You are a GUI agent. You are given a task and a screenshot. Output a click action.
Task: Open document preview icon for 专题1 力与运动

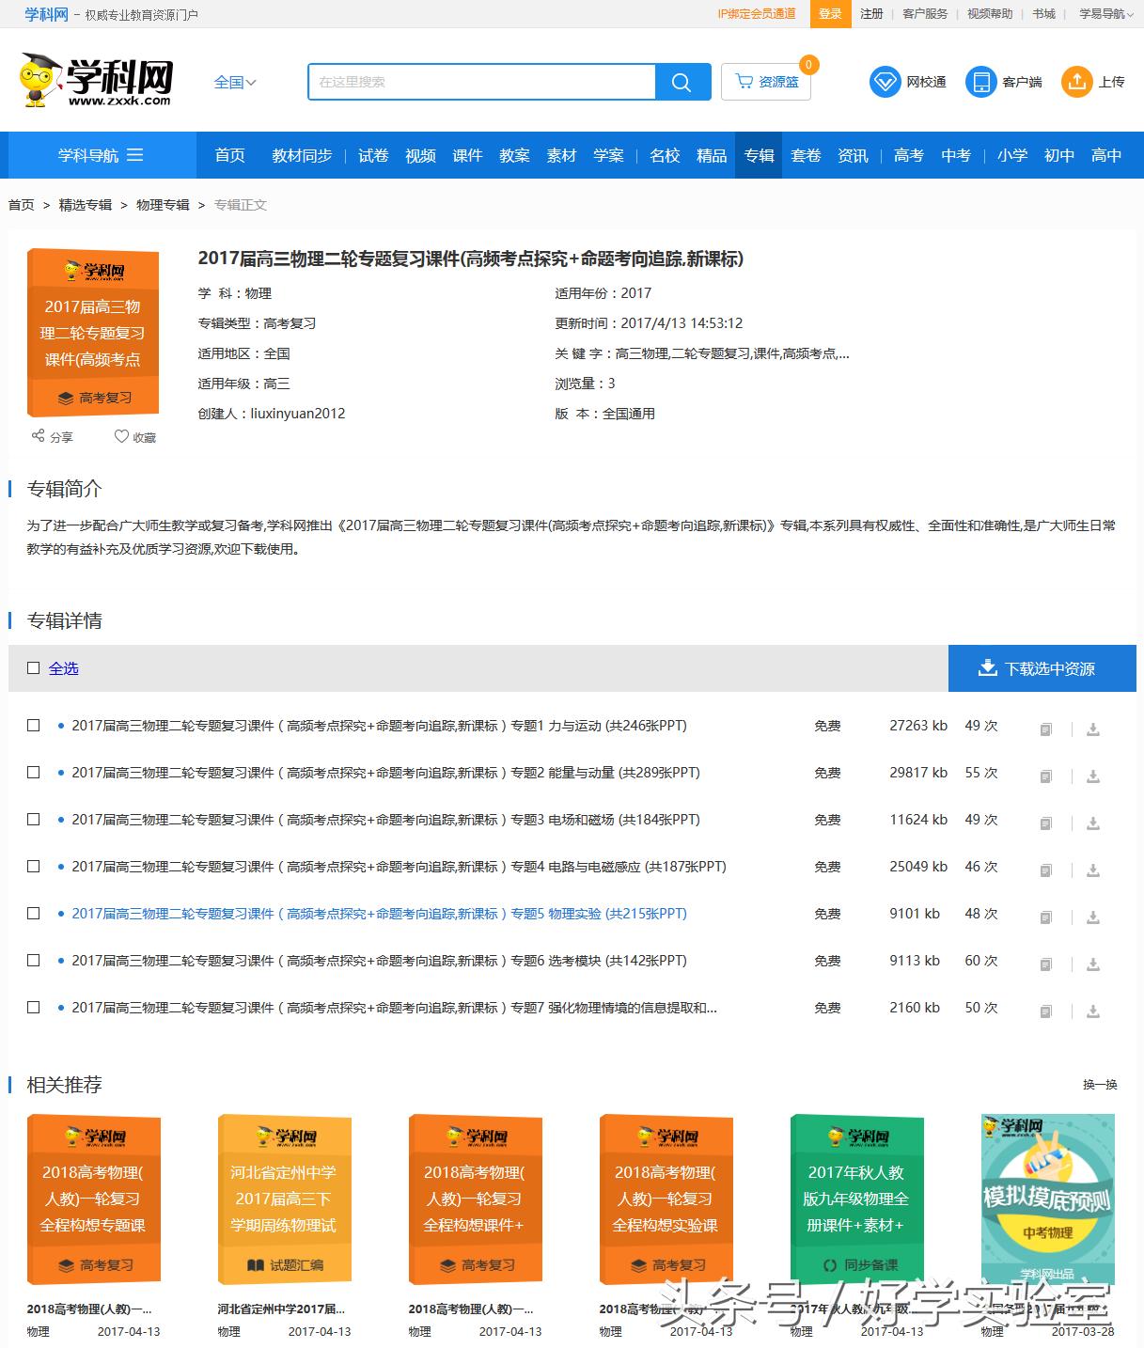(1045, 729)
